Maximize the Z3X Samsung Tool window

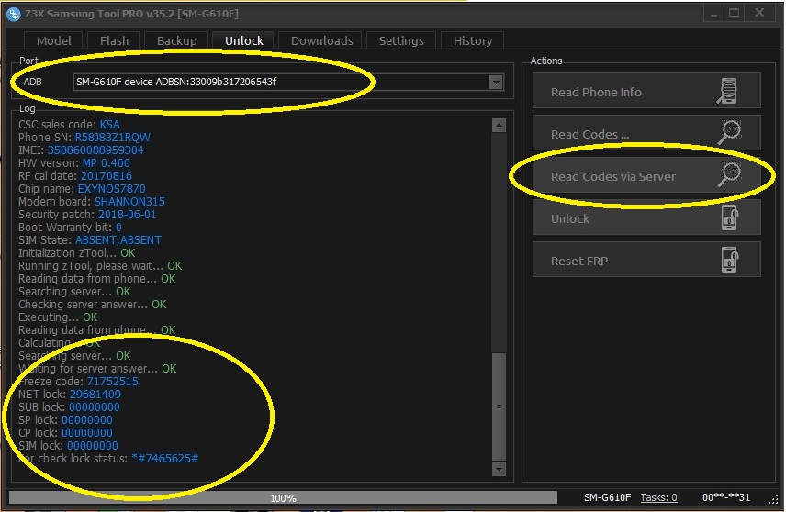point(734,14)
